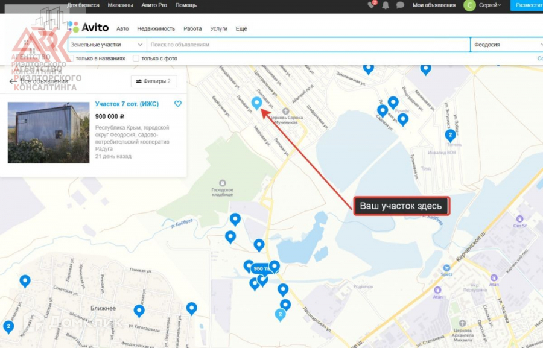Image resolution: width=543 pixels, height=348 pixels.
Task: Open Авито Pro link
Action: pos(154,5)
